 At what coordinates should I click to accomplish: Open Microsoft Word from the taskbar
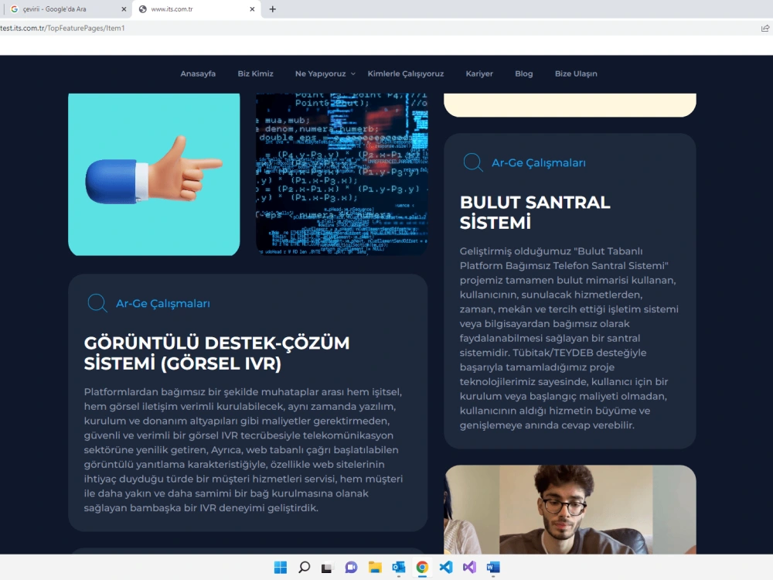pos(493,567)
